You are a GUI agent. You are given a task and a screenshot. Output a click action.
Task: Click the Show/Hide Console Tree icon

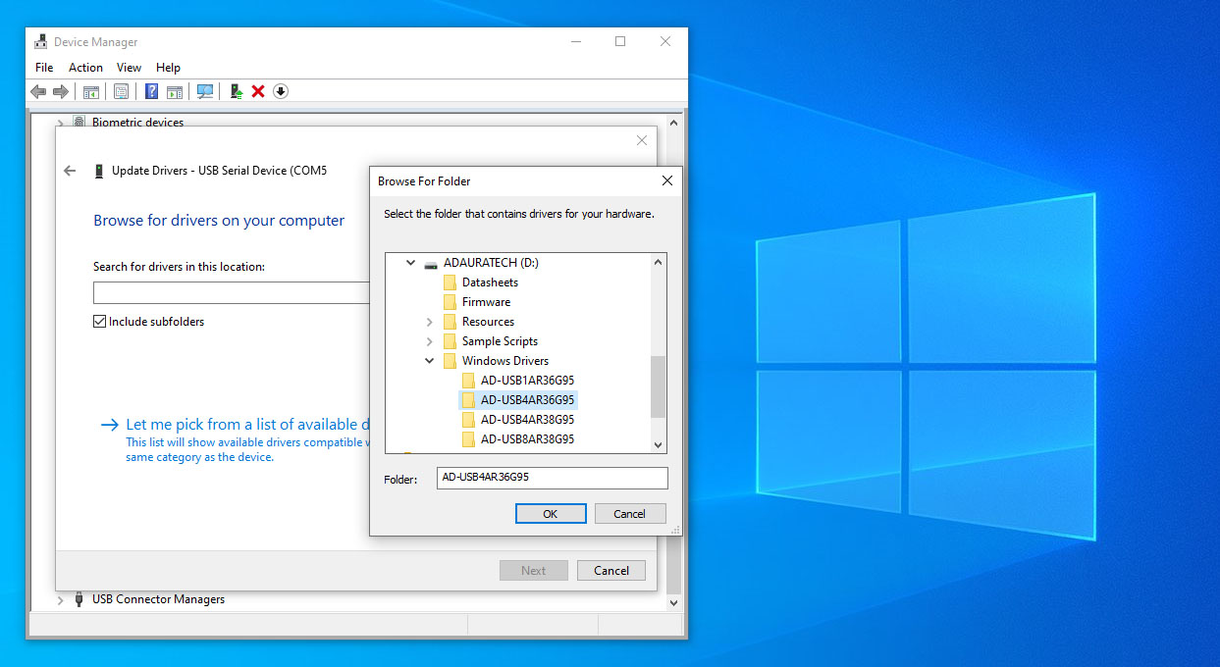click(90, 91)
